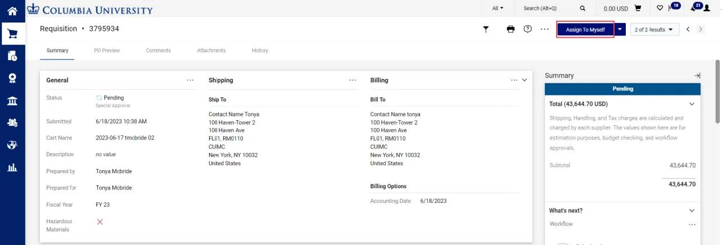The image size is (722, 245).
Task: Click cart name 2023-06-17 tmcbride 02
Action: 125,138
